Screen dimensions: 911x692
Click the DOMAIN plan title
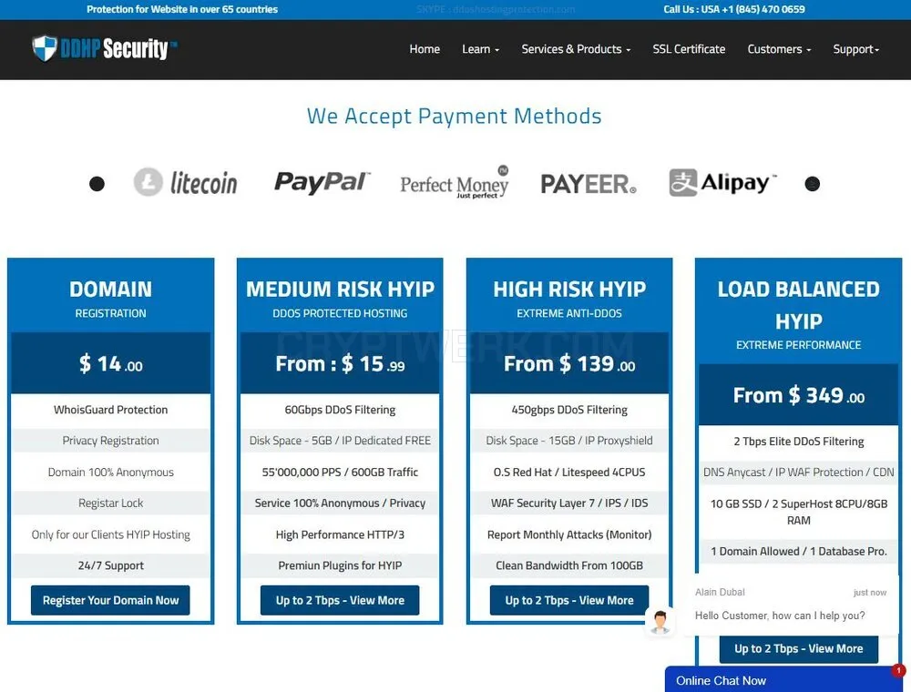[110, 290]
